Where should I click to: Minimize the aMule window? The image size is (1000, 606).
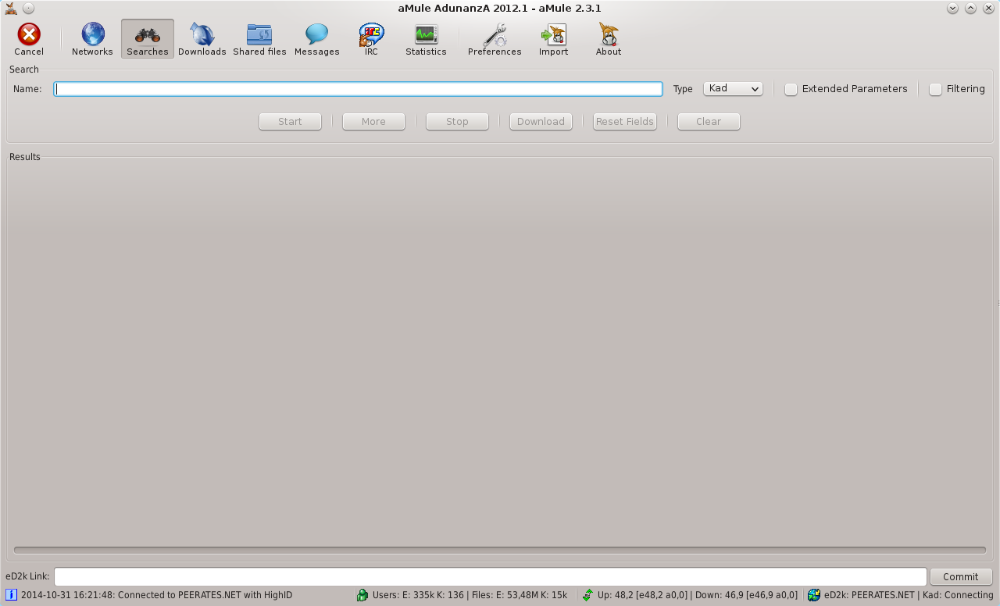[x=952, y=8]
